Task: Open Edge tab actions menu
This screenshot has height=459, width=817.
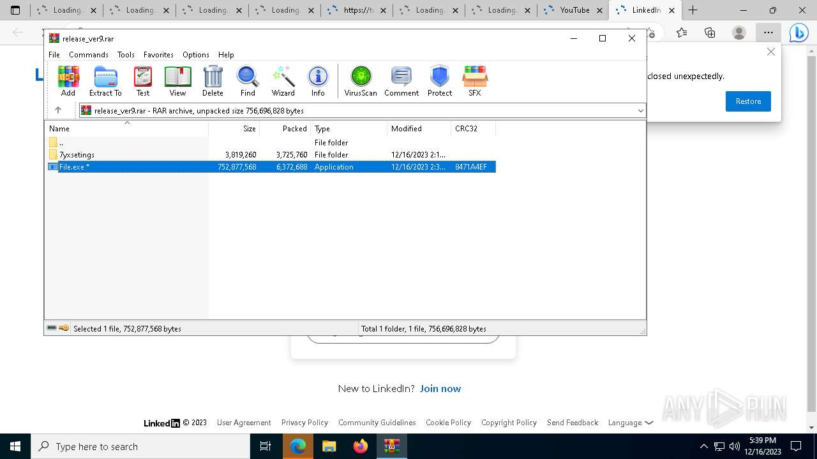Action: coord(15,10)
